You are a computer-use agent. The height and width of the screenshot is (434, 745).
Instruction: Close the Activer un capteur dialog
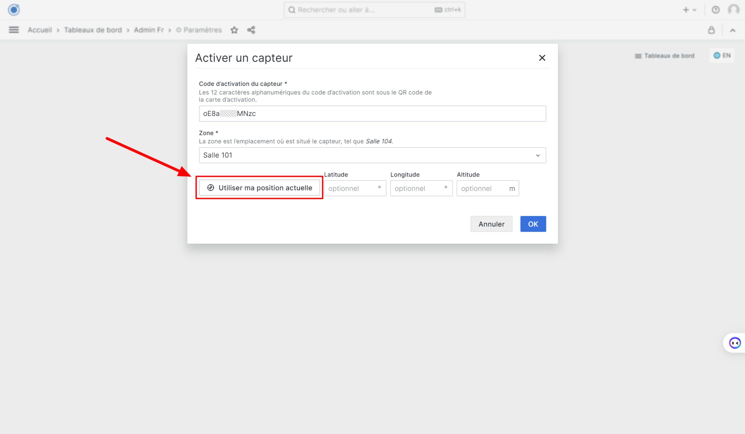tap(542, 58)
